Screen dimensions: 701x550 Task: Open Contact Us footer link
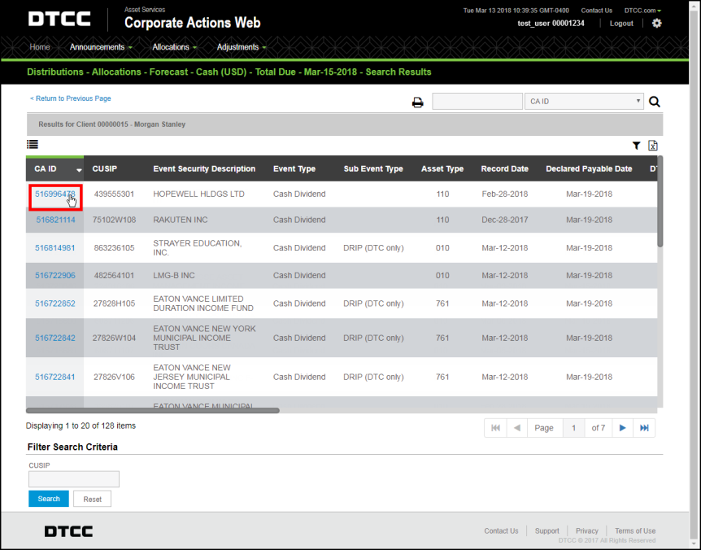(501, 530)
